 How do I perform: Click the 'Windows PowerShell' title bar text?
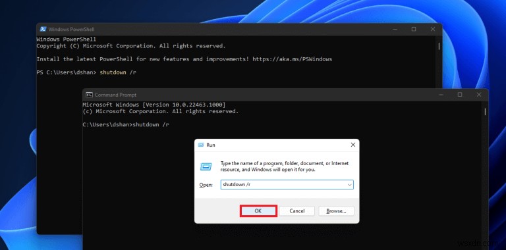tap(71, 30)
